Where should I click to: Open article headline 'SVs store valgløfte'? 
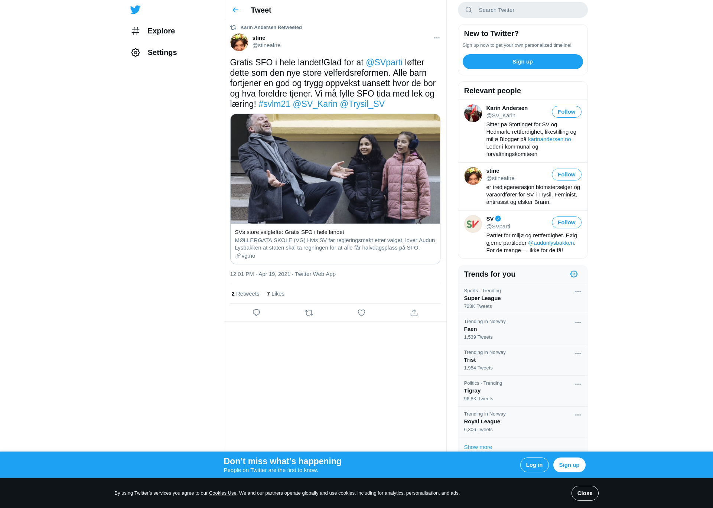pos(290,232)
